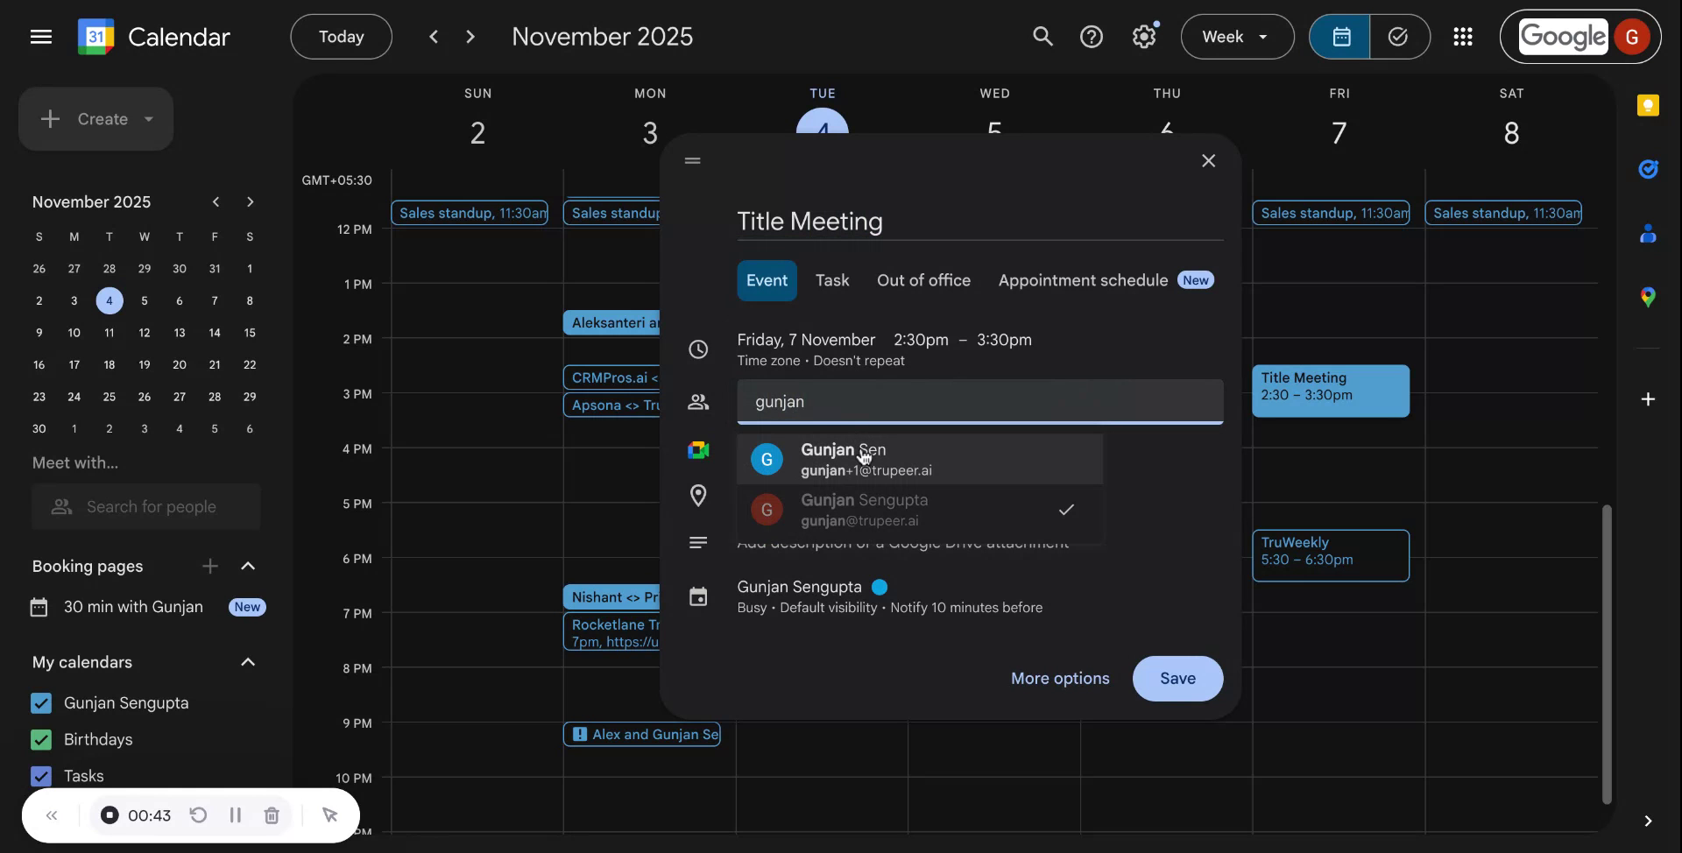Viewport: 1682px width, 853px height.
Task: Click the add guests people icon
Action: point(698,402)
